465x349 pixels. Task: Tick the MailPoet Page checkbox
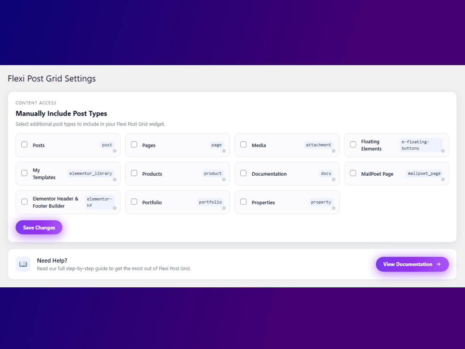pyautogui.click(x=353, y=173)
